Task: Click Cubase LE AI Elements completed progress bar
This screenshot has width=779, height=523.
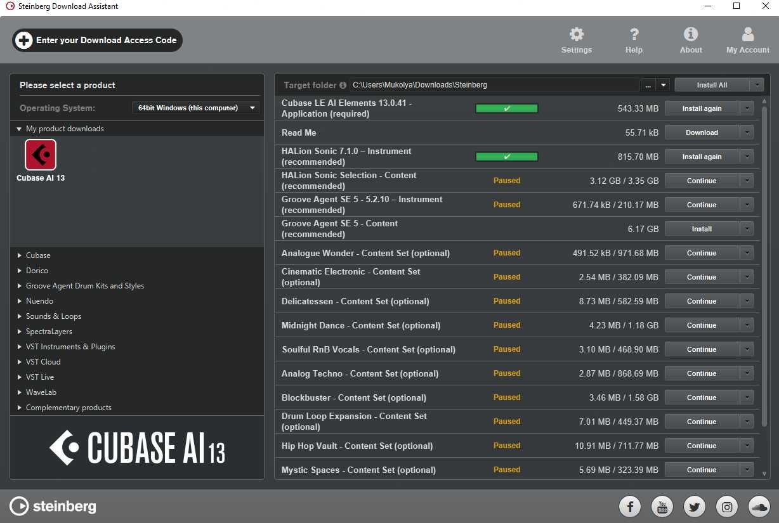Action: click(507, 108)
